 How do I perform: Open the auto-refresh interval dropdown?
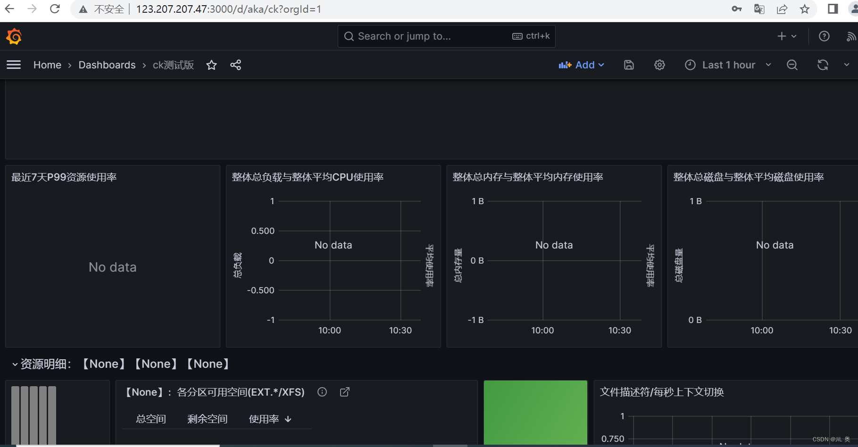coord(846,65)
